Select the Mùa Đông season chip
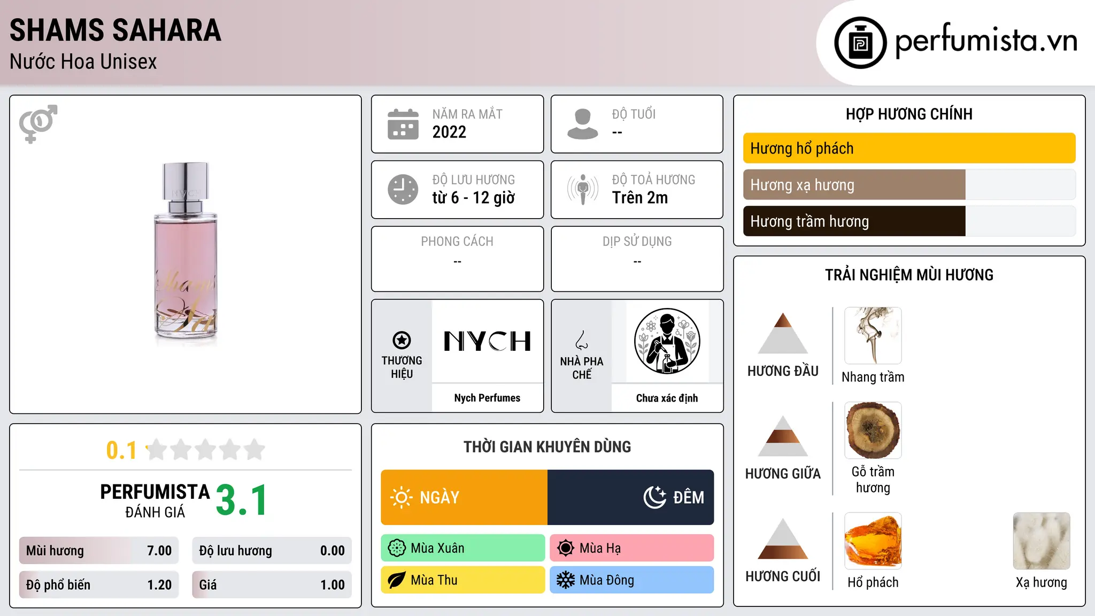Viewport: 1095px width, 616px height. point(632,580)
